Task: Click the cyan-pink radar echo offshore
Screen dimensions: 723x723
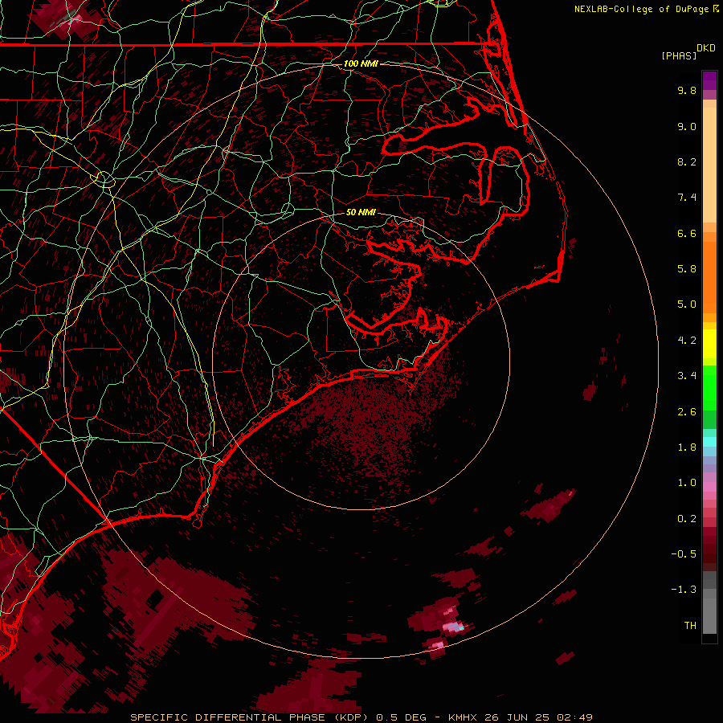Action: (x=453, y=627)
